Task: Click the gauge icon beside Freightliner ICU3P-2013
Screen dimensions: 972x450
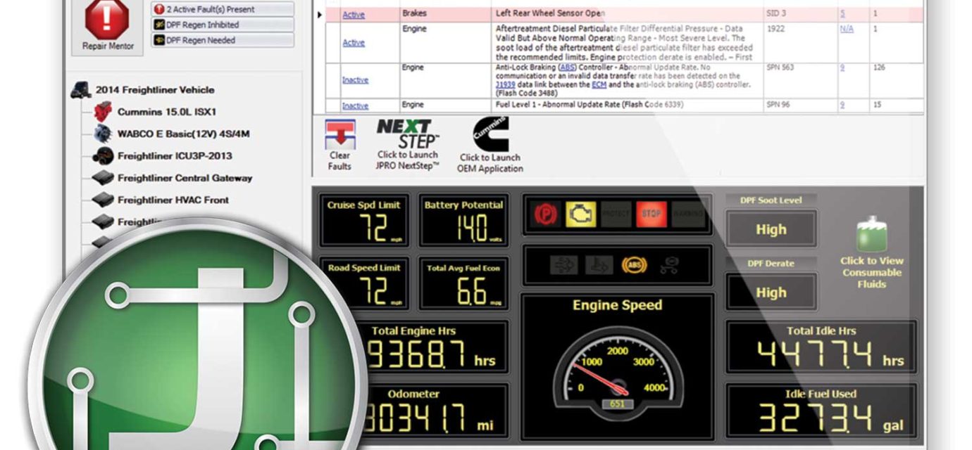Action: pos(103,155)
